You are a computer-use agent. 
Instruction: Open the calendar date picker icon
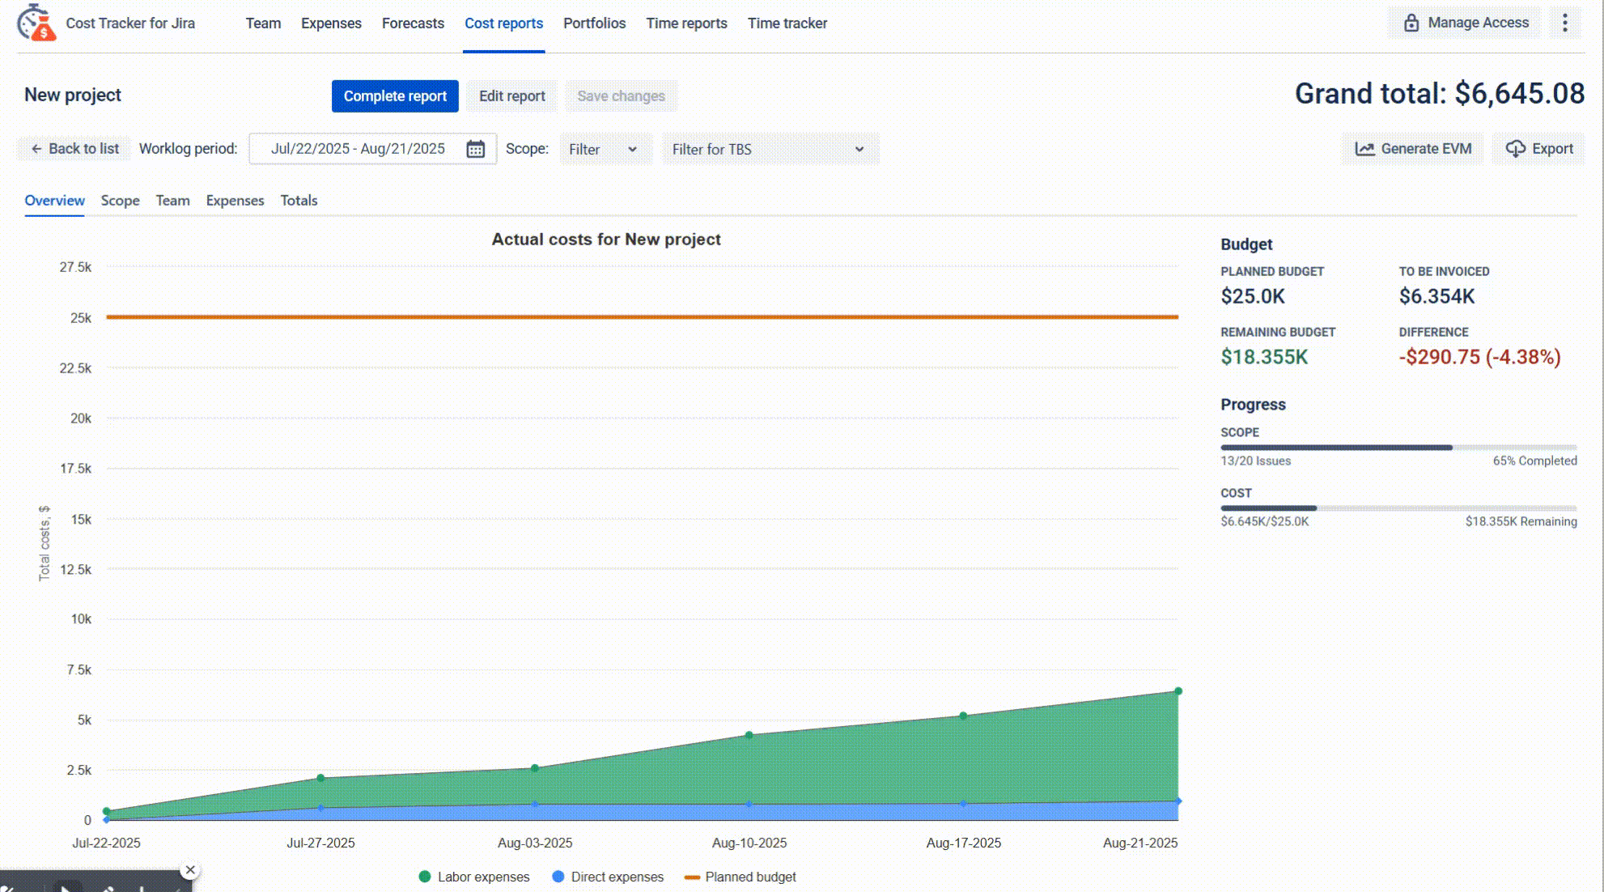tap(476, 149)
